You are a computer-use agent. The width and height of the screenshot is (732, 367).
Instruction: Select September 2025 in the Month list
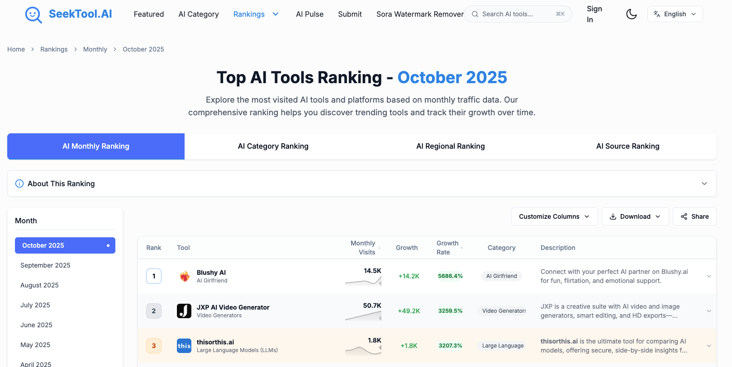click(65, 265)
